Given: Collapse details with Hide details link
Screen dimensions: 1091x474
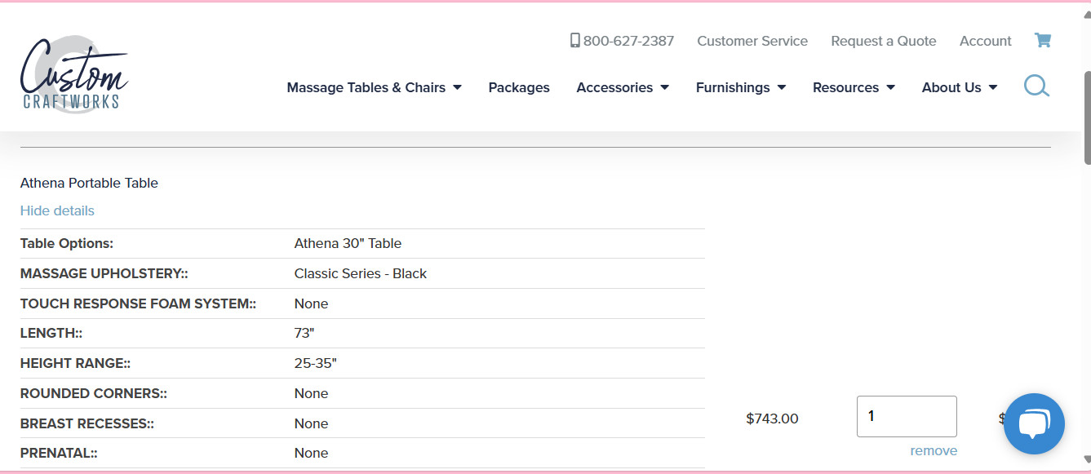Looking at the screenshot, I should click(x=57, y=210).
